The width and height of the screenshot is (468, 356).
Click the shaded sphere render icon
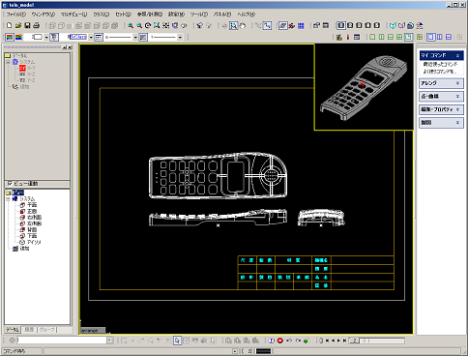pyautogui.click(x=410, y=25)
